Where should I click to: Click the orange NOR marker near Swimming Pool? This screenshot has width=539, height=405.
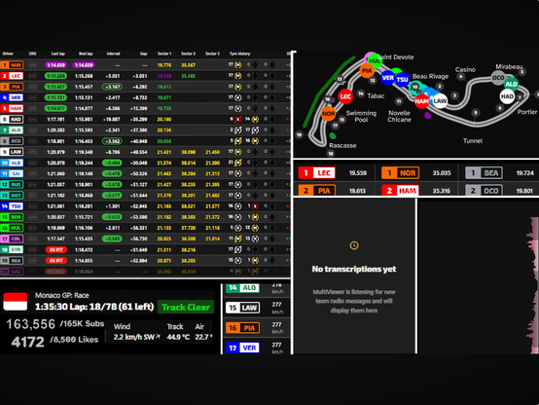[x=328, y=114]
